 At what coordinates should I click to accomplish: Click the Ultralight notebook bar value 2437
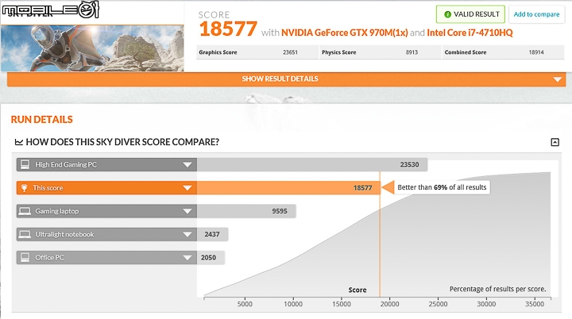click(212, 234)
